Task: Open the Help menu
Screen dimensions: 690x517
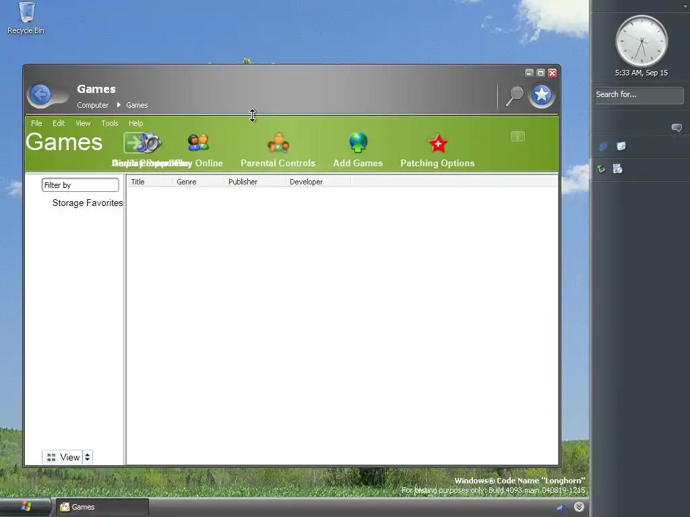Action: [136, 124]
